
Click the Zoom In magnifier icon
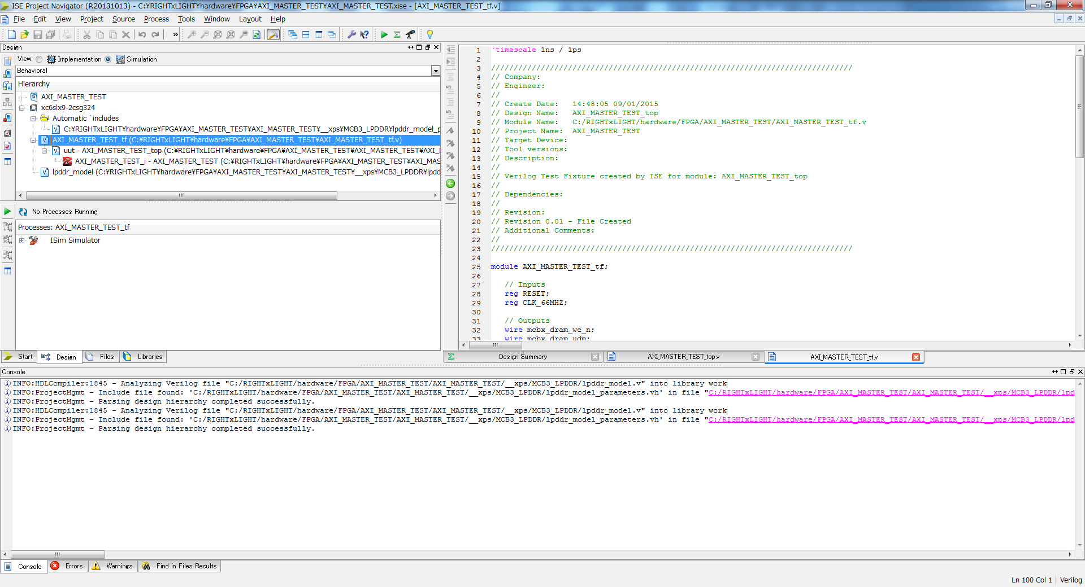click(x=192, y=34)
